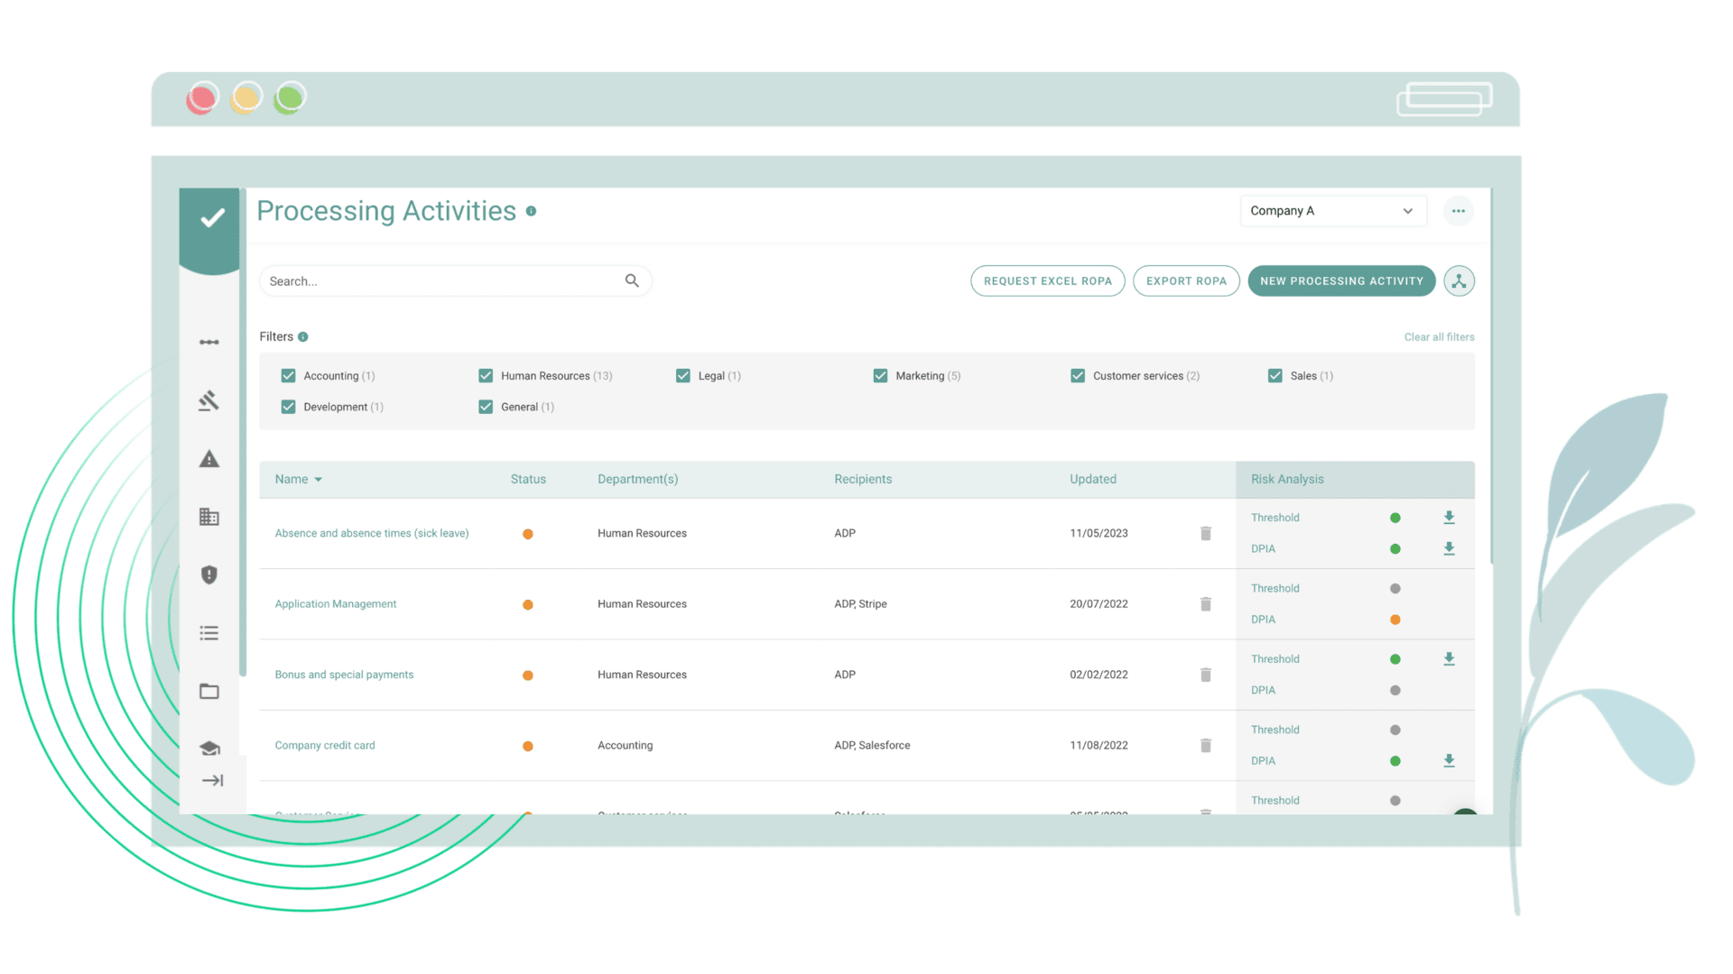1733x974 pixels.
Task: Create a New Processing Activity
Action: point(1341,280)
